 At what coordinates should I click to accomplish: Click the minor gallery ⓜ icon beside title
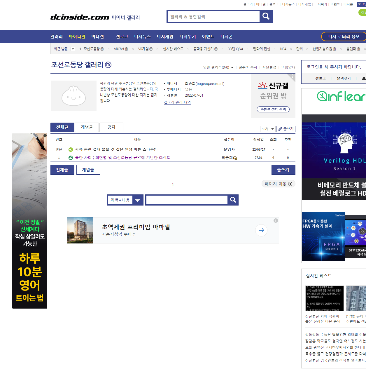(x=108, y=65)
